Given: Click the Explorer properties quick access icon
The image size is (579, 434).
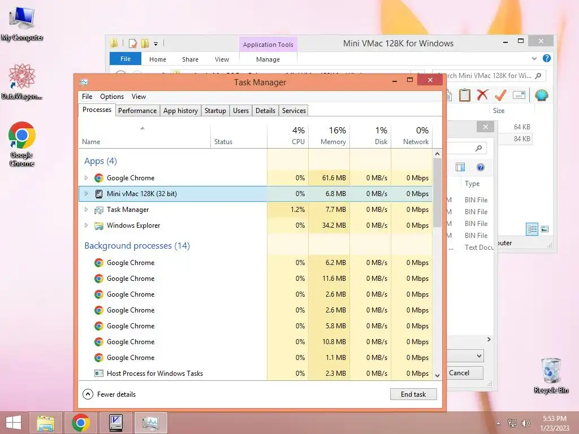Looking at the screenshot, I should [132, 44].
